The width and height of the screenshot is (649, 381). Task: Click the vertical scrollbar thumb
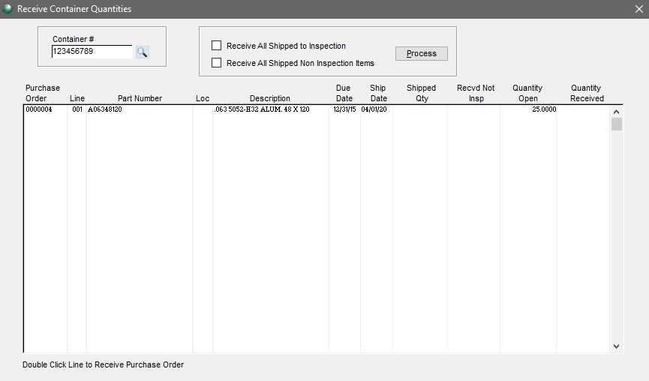coord(617,124)
